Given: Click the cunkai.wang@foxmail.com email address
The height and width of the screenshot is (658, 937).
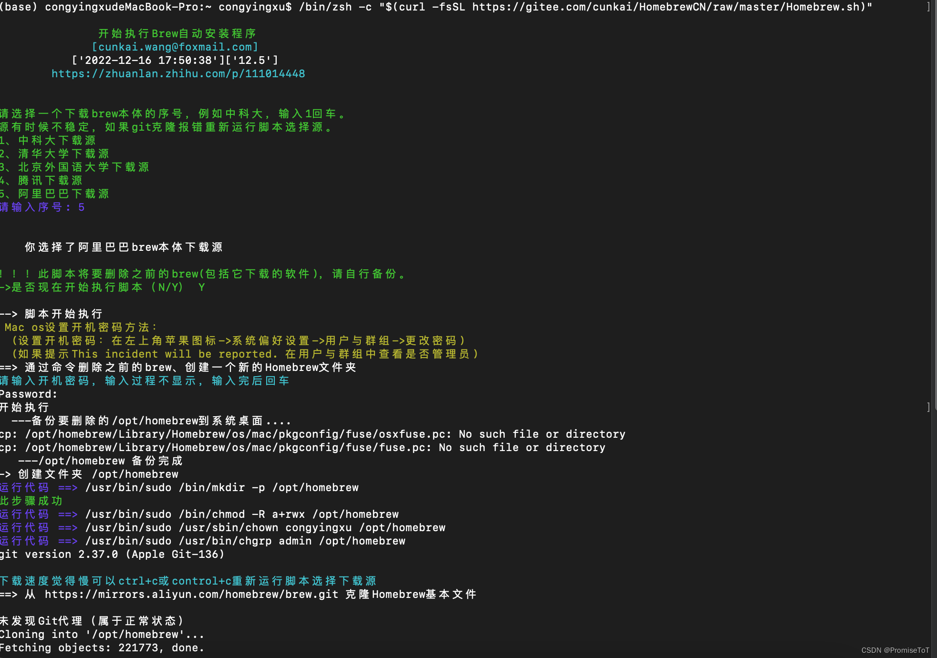Looking at the screenshot, I should pyautogui.click(x=175, y=46).
